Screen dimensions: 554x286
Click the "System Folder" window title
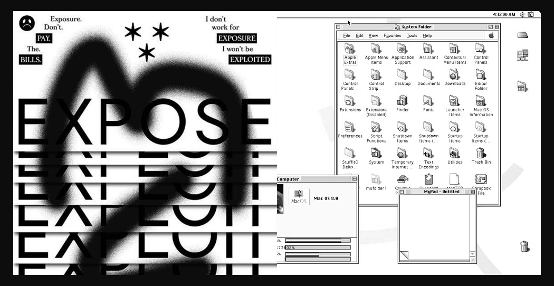[x=417, y=27]
